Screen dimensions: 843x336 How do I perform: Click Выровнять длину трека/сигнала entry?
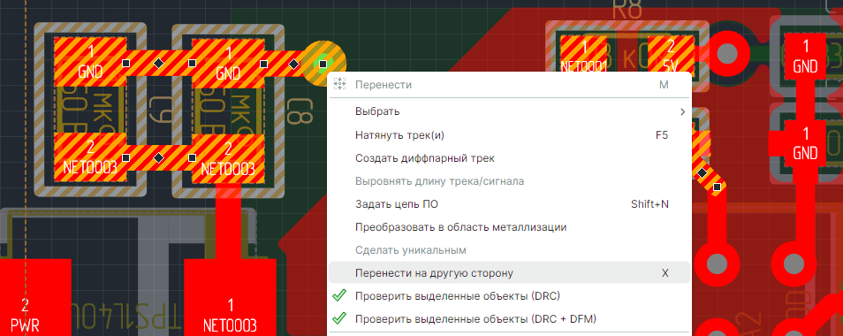pyautogui.click(x=509, y=181)
